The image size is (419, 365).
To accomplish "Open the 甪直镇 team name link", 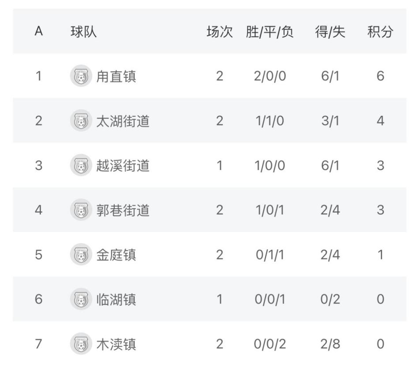I will click(x=116, y=77).
